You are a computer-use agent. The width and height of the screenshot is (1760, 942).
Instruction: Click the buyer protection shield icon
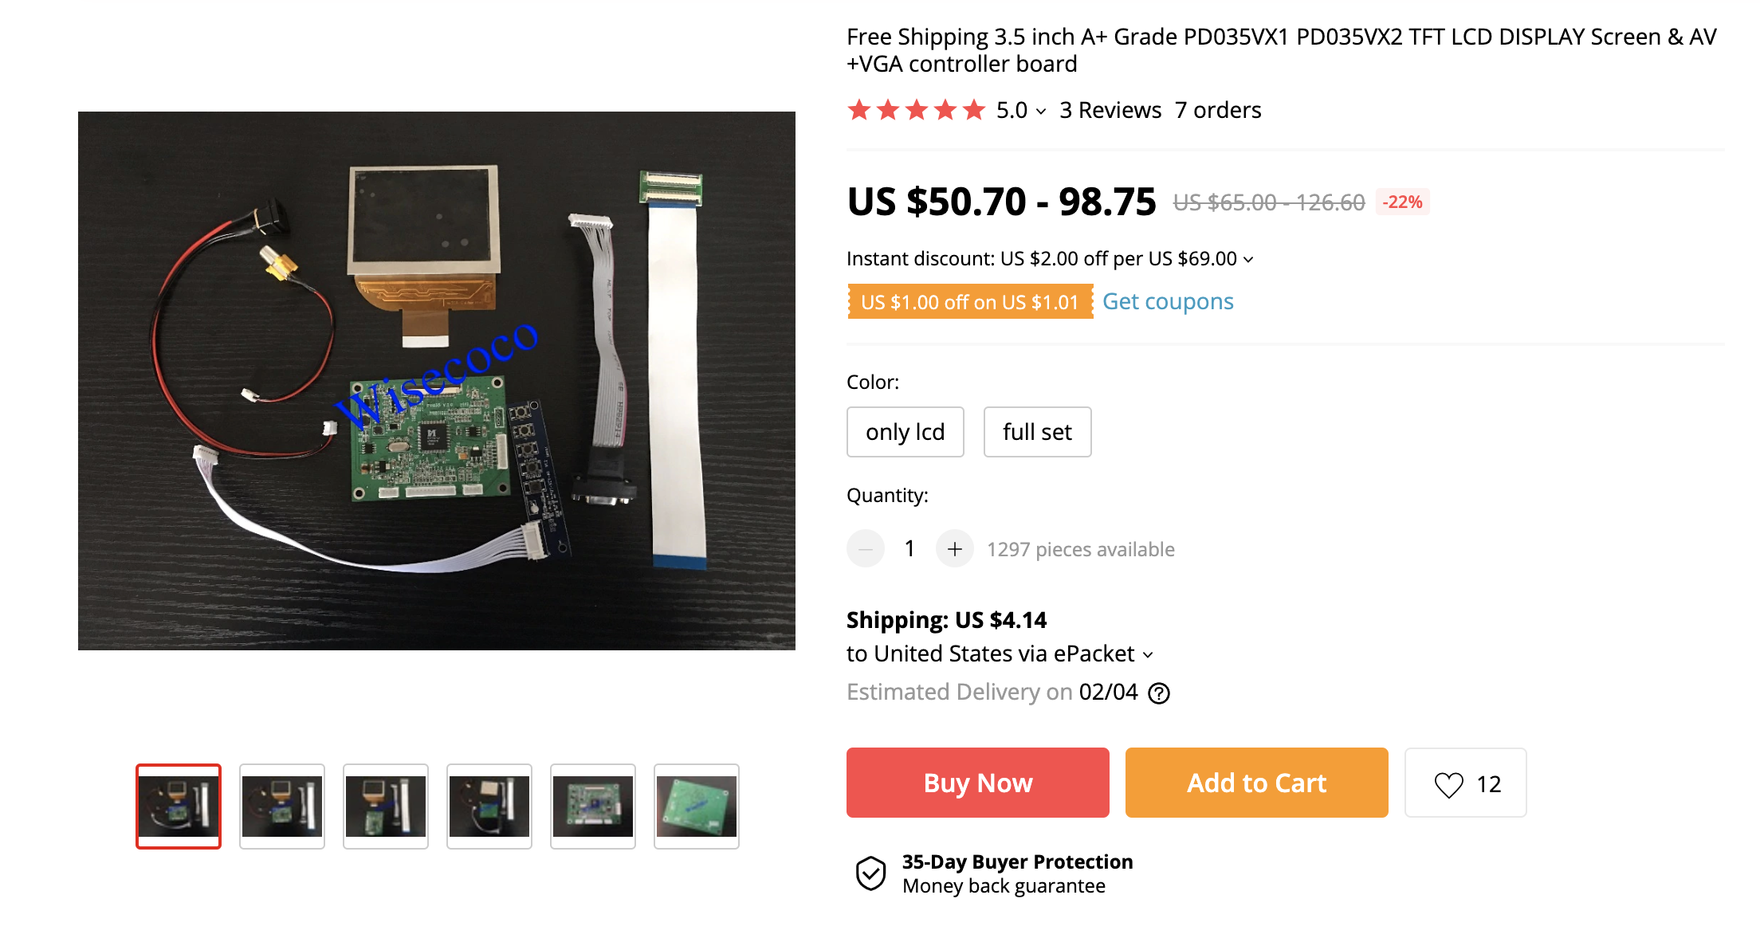[x=870, y=873]
